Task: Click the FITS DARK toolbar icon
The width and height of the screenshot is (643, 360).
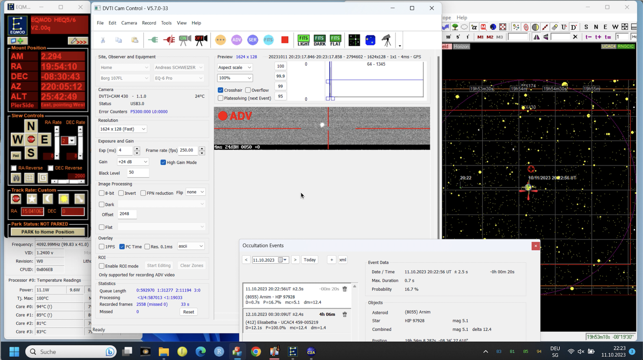Action: tap(319, 40)
